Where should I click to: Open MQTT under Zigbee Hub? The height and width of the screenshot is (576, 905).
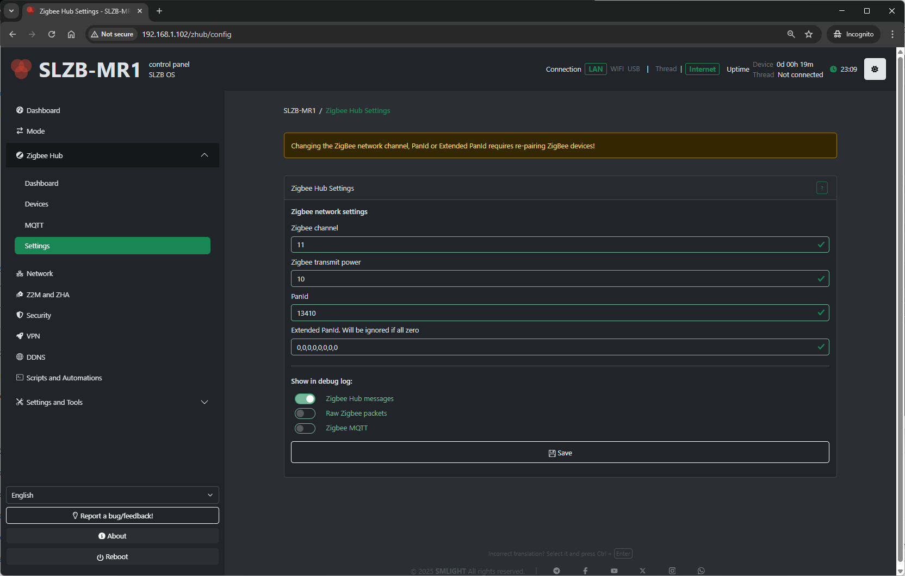(34, 225)
